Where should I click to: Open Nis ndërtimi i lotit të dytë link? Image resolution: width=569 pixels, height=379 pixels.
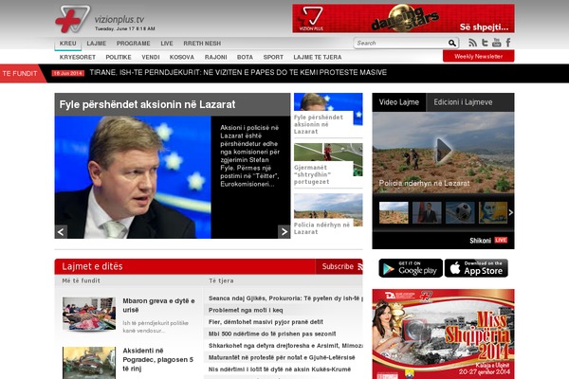point(280,370)
